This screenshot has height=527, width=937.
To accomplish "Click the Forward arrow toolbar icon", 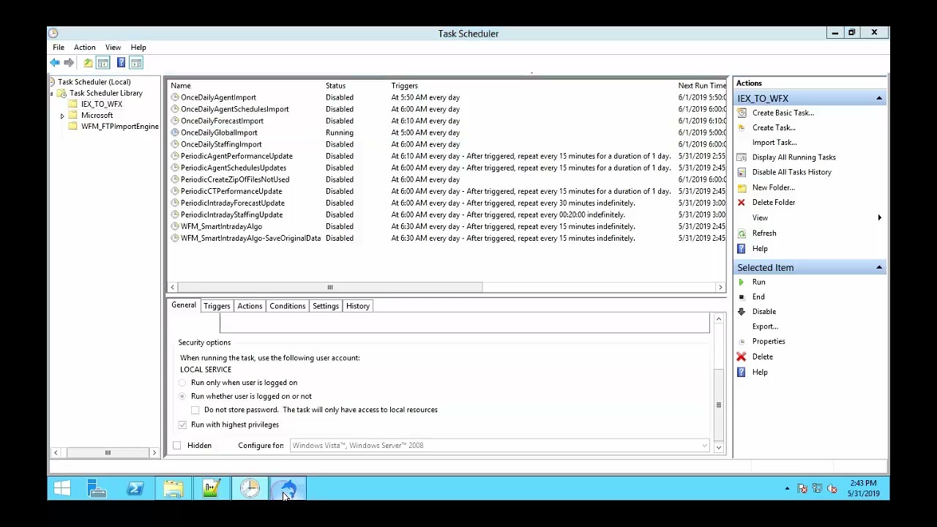I will point(69,63).
